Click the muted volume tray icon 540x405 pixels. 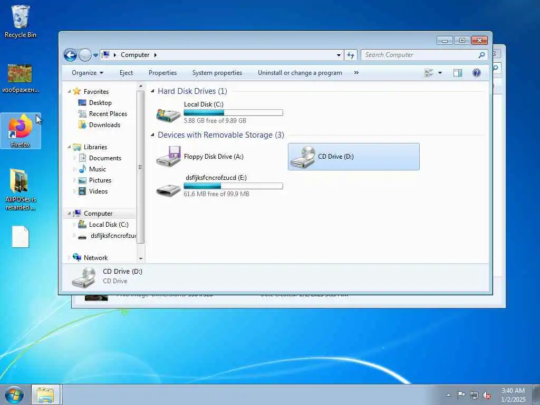(x=487, y=395)
